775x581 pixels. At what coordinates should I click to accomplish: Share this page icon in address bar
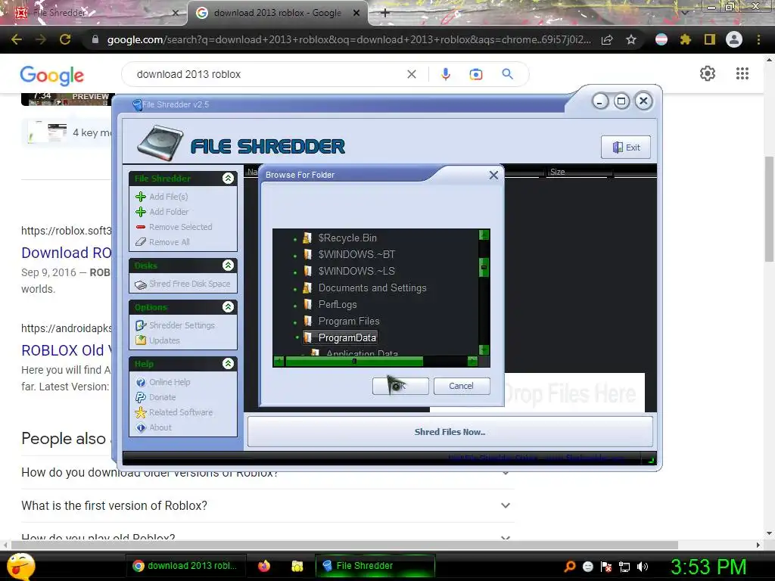(607, 39)
